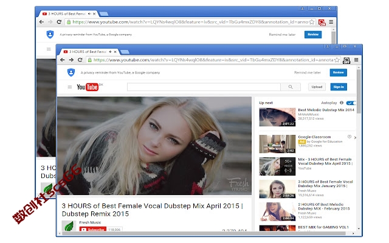Open a new tab in rear window
Screen dimensions: 389x243
coord(104,13)
